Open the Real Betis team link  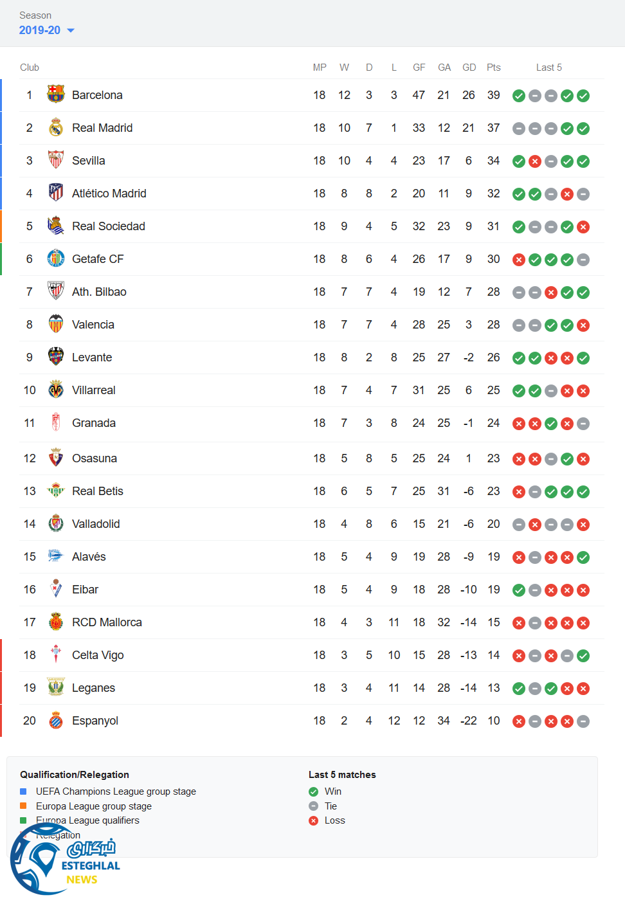pyautogui.click(x=97, y=491)
